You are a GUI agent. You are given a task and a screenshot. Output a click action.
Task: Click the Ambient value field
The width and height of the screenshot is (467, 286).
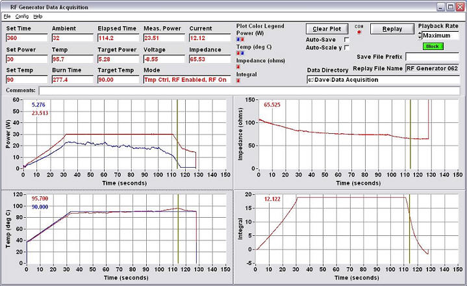pos(72,38)
